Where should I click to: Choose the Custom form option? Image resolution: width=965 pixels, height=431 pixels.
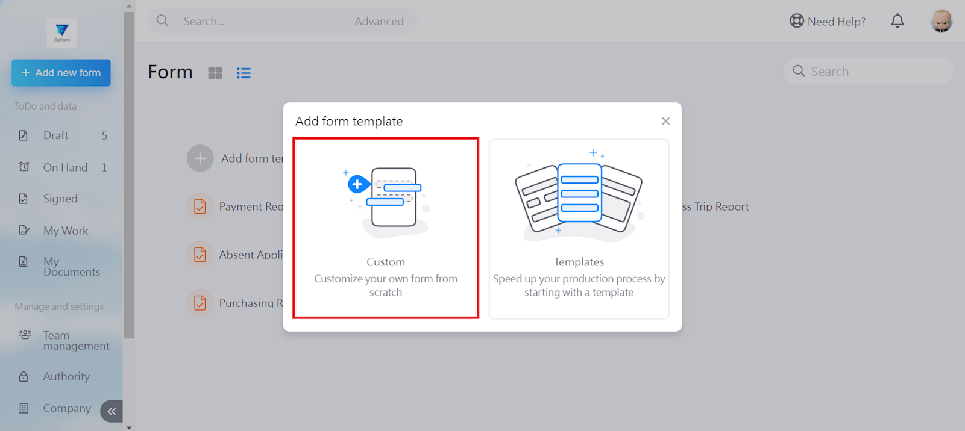386,228
